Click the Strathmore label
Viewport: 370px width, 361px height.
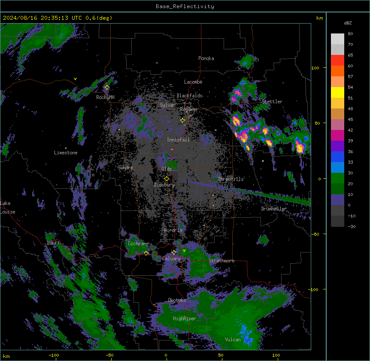[x=221, y=261]
